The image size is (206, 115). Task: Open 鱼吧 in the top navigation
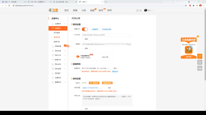tap(109, 10)
